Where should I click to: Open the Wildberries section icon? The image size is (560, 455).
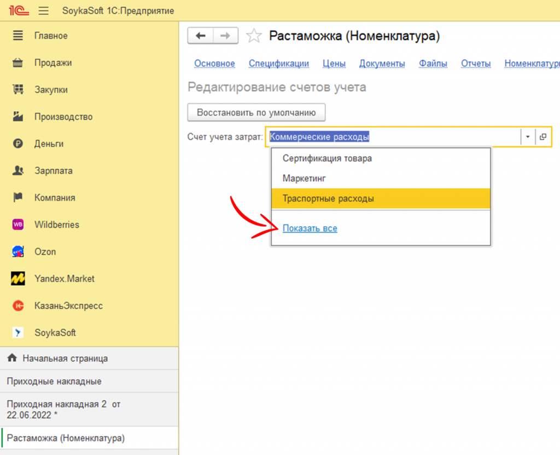18,224
